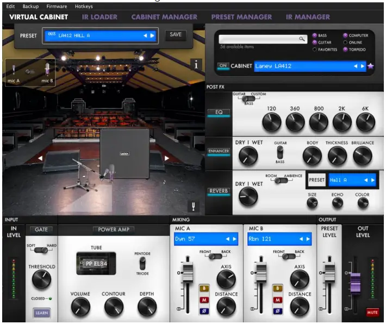386x324 pixels.
Task: Click the REVERB post FX button
Action: (x=219, y=191)
